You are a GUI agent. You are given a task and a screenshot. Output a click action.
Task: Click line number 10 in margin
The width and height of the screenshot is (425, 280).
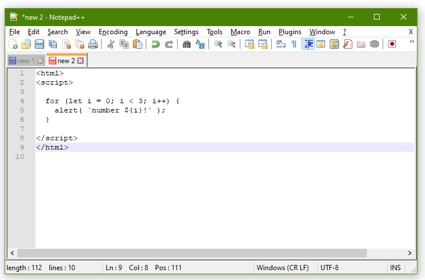20,157
